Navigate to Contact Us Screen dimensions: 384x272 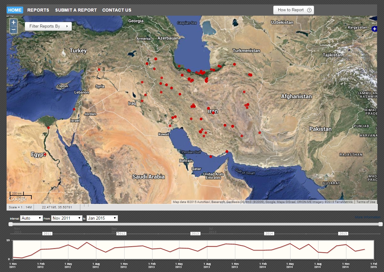pyautogui.click(x=117, y=10)
